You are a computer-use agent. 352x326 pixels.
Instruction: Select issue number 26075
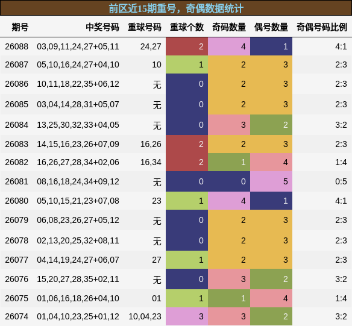[17, 298]
